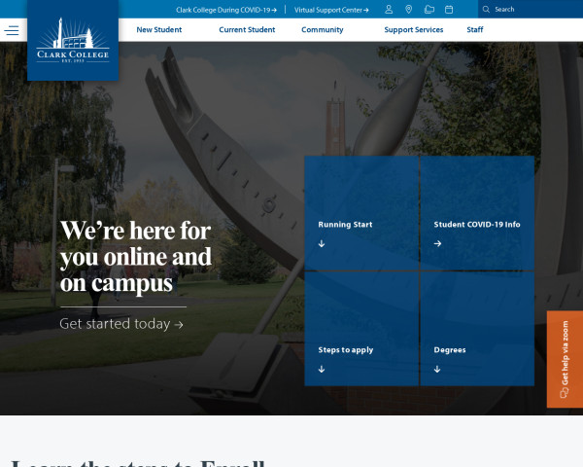Viewport: 583px width, 467px height.
Task: Click Get help via zoom tab
Action: [565, 359]
